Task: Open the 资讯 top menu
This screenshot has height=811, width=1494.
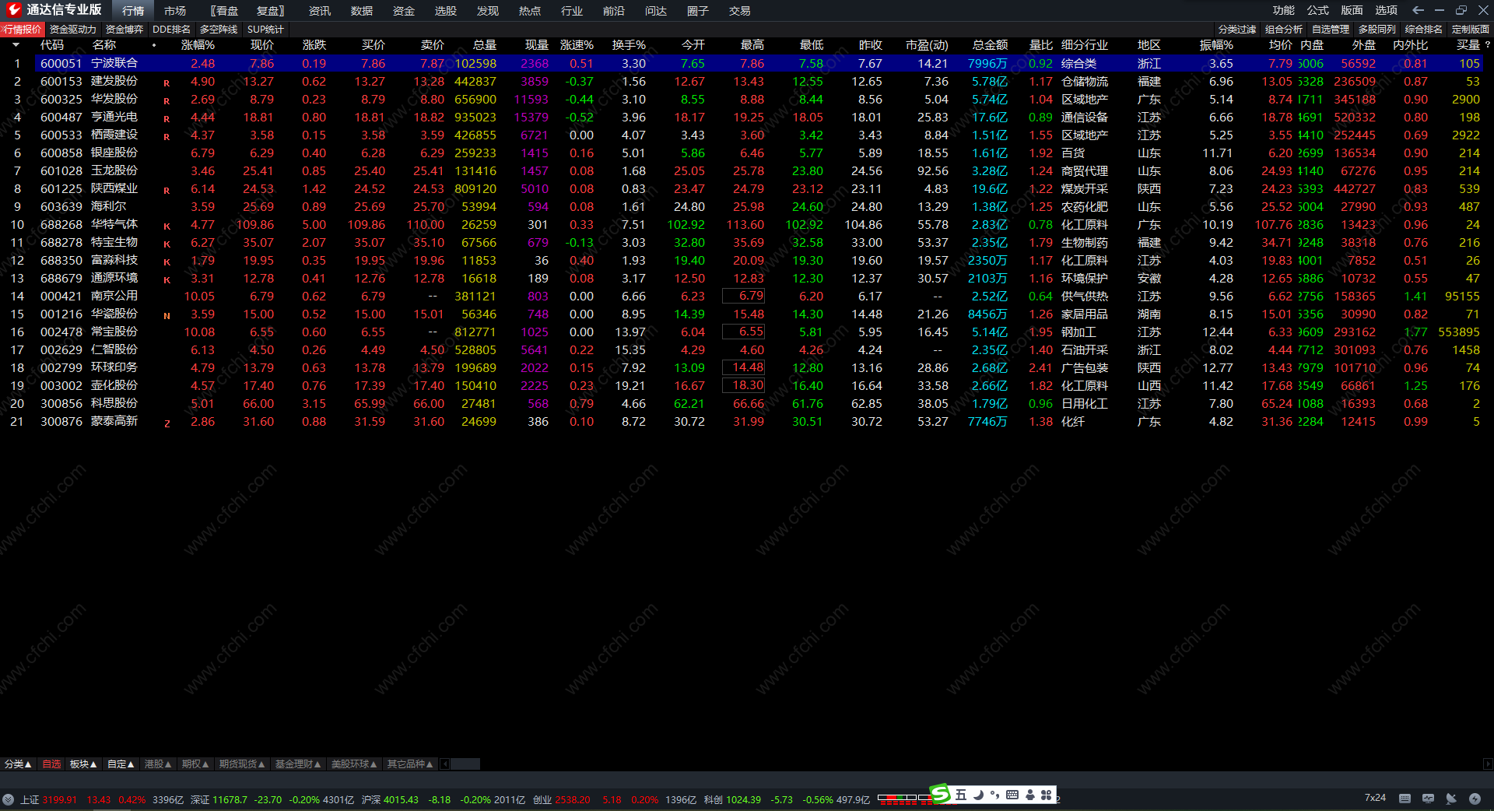Action: point(320,11)
